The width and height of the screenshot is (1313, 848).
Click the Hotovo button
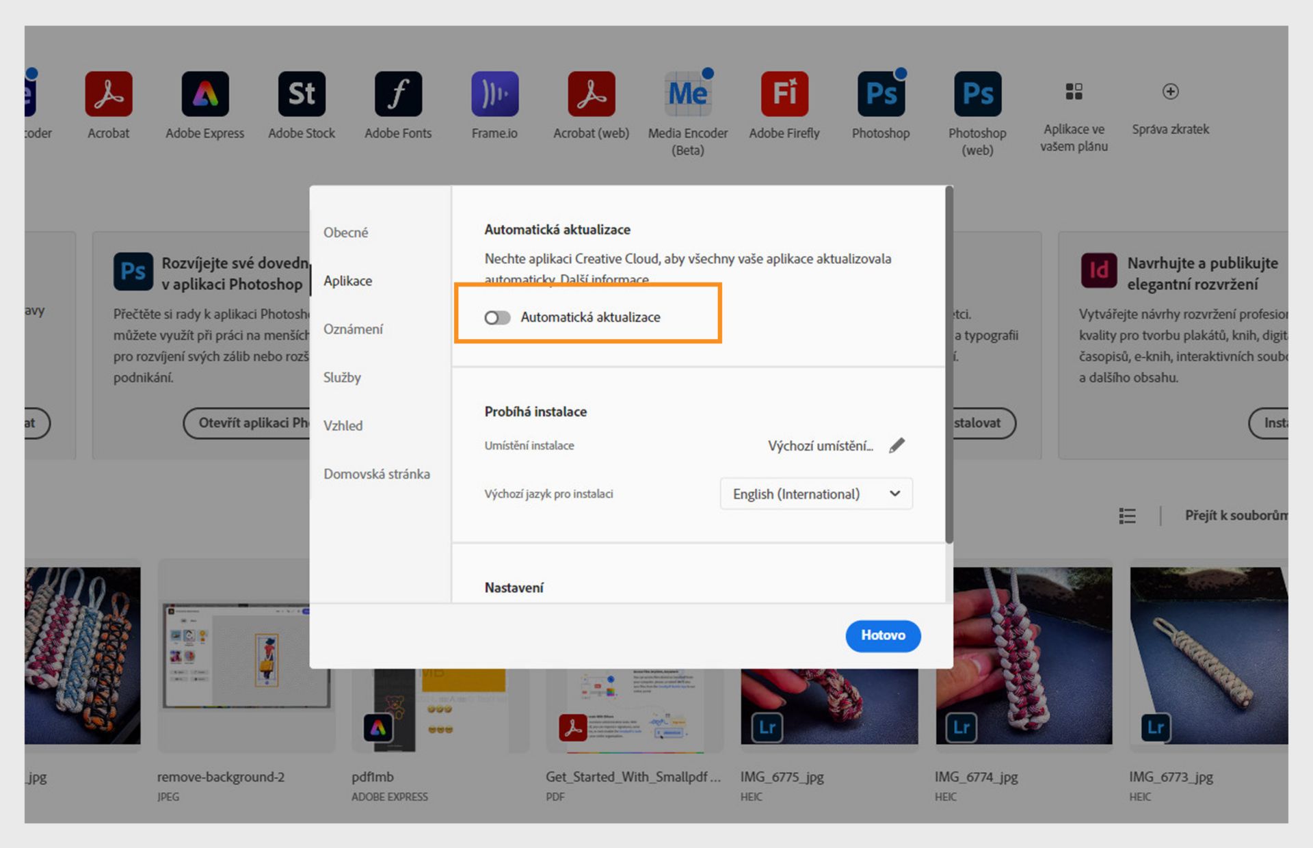882,635
